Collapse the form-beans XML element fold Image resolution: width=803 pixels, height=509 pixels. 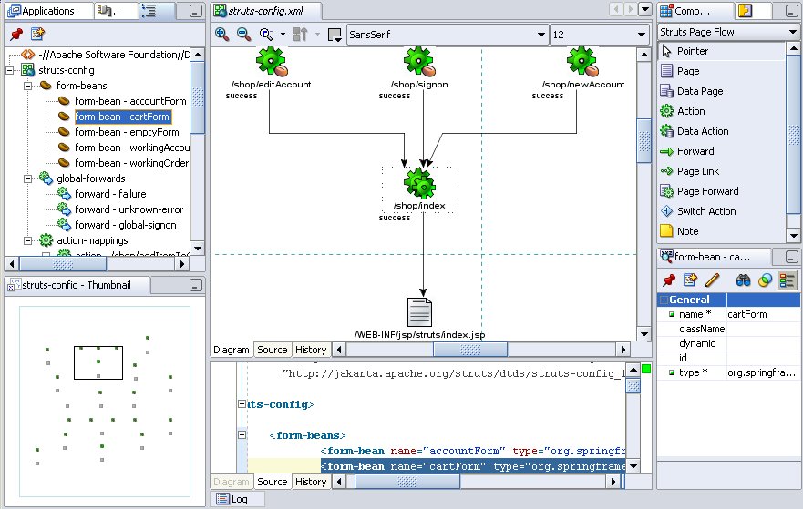click(x=242, y=435)
